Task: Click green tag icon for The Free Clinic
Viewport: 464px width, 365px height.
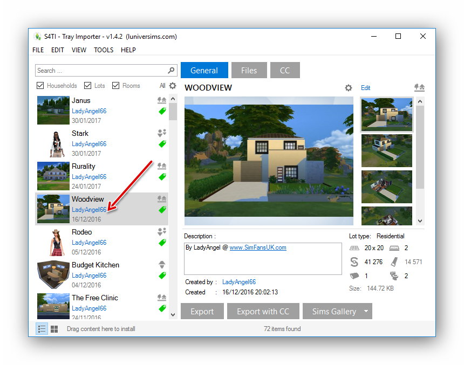Action: coord(162,308)
